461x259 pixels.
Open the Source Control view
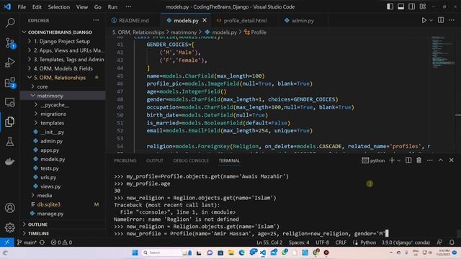click(10, 43)
